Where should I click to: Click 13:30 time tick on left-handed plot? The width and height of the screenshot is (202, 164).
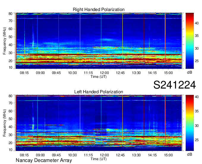coord(136,155)
